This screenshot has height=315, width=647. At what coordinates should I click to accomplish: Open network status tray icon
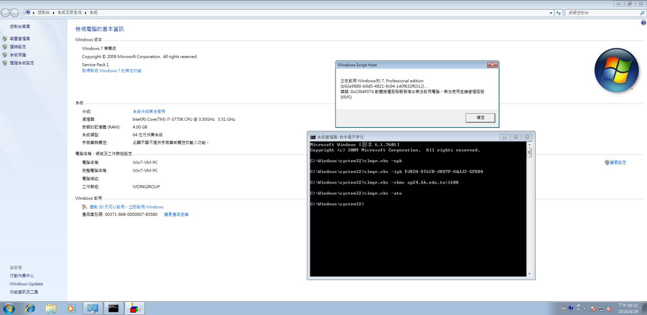pos(602,308)
